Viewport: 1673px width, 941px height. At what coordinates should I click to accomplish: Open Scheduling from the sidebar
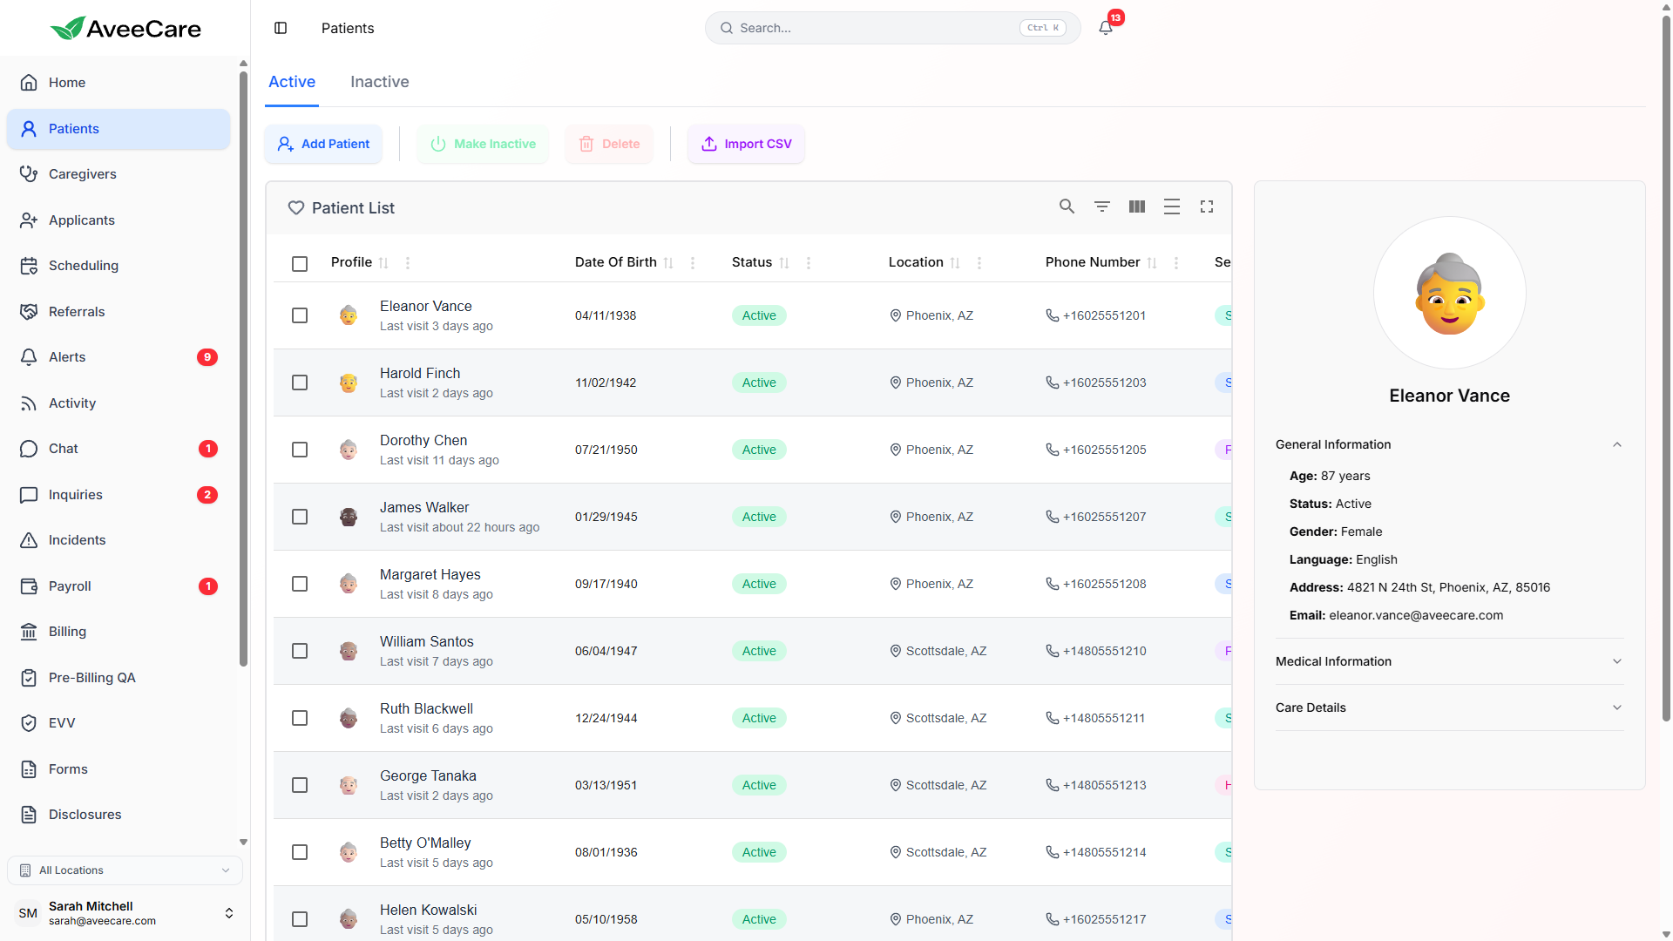coord(83,266)
